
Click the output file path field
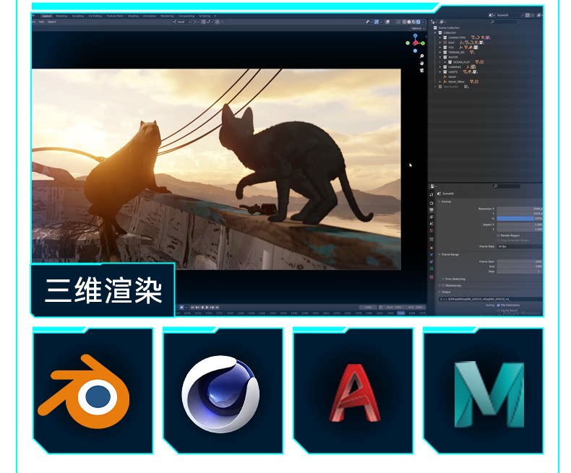tap(491, 299)
